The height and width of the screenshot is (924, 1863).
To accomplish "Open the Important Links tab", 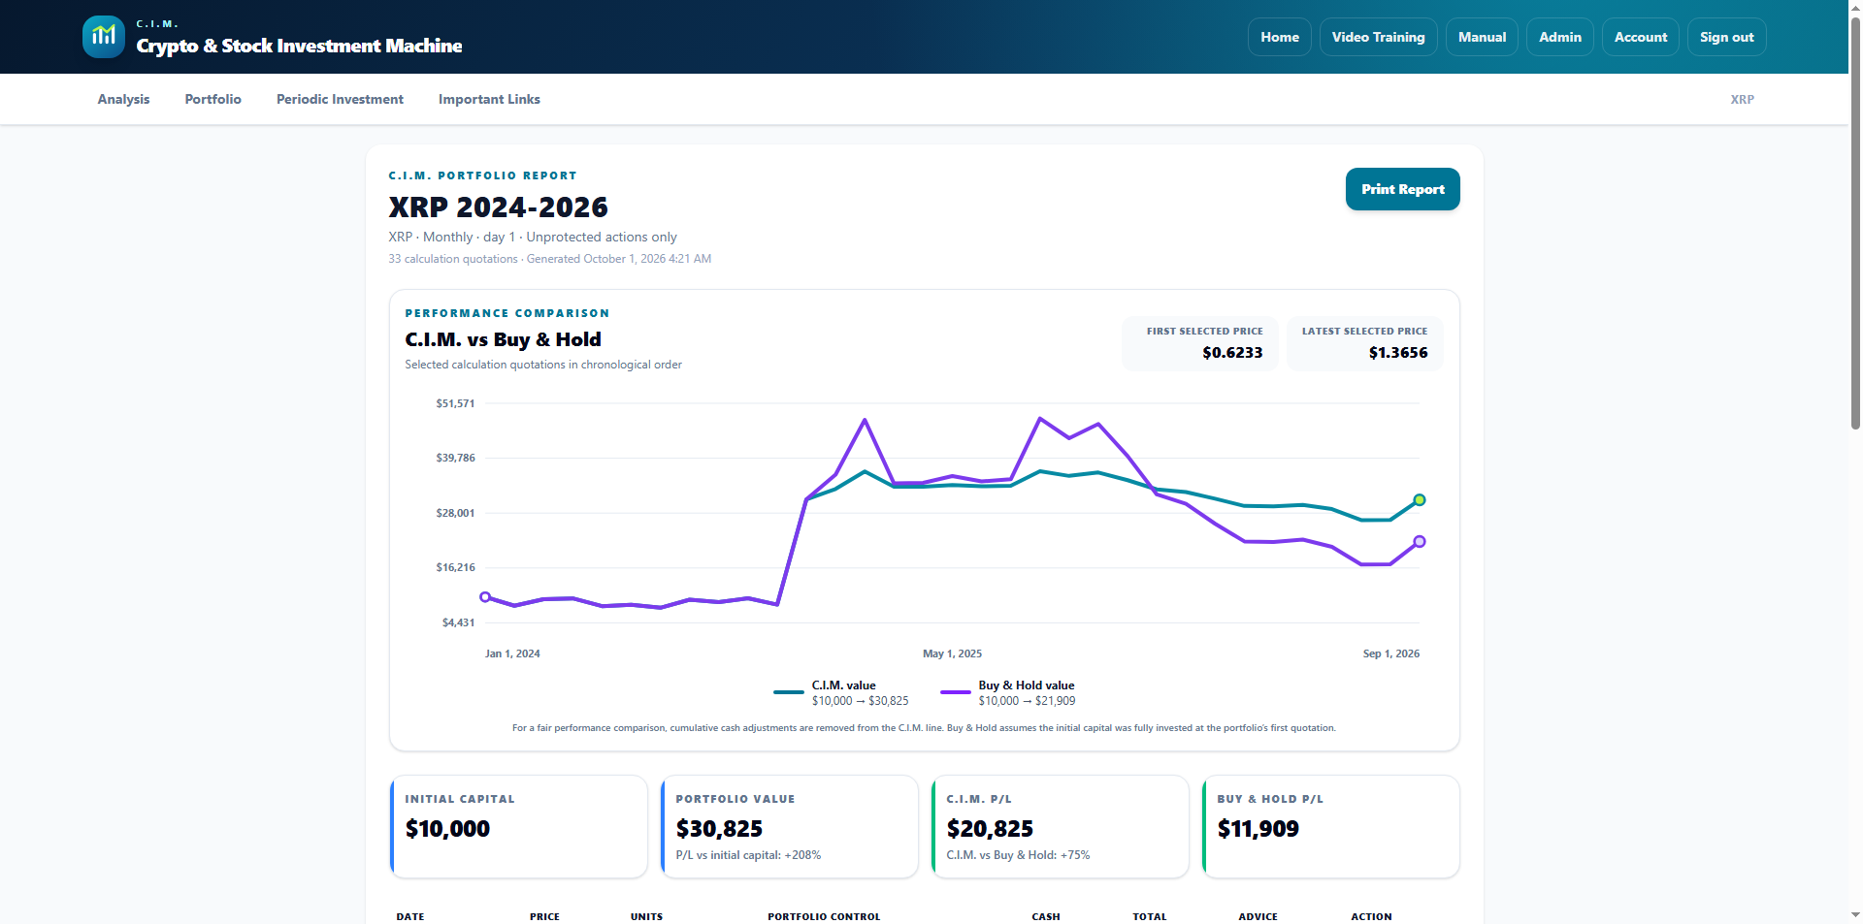I will click(489, 99).
